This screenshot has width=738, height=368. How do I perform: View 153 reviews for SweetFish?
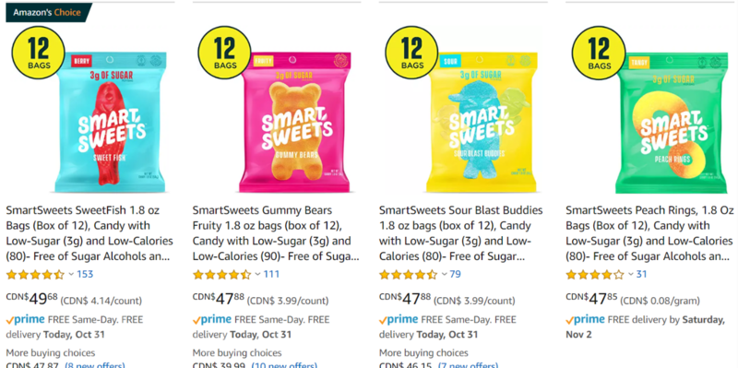click(85, 274)
